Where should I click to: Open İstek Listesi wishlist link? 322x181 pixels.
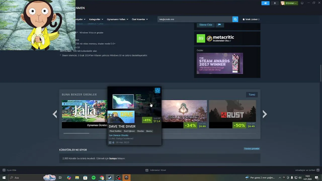pos(251,19)
